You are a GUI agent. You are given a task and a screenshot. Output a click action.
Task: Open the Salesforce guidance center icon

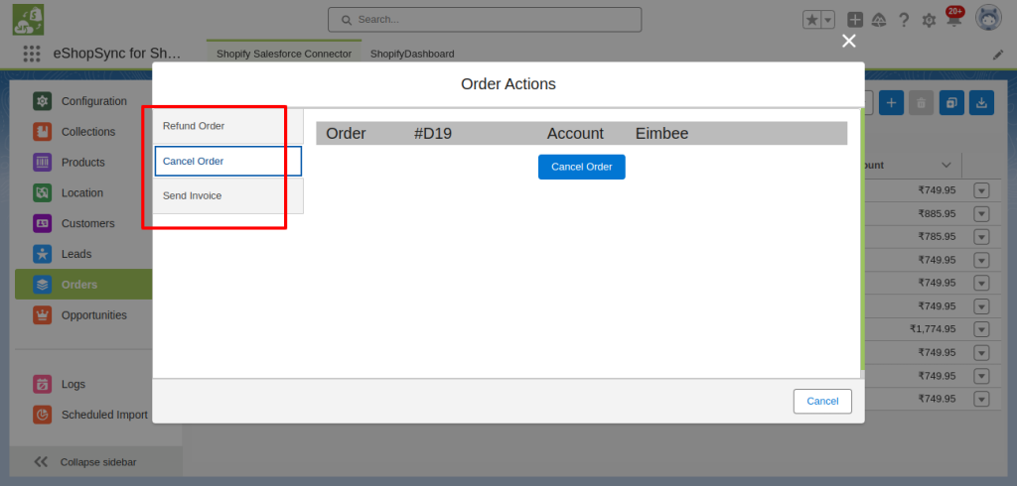coord(879,20)
